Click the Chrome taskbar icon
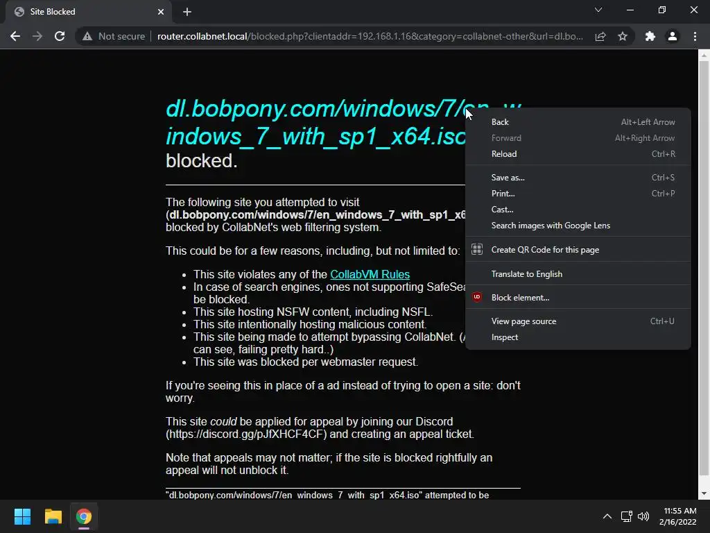Viewport: 710px width, 533px height. 84,516
